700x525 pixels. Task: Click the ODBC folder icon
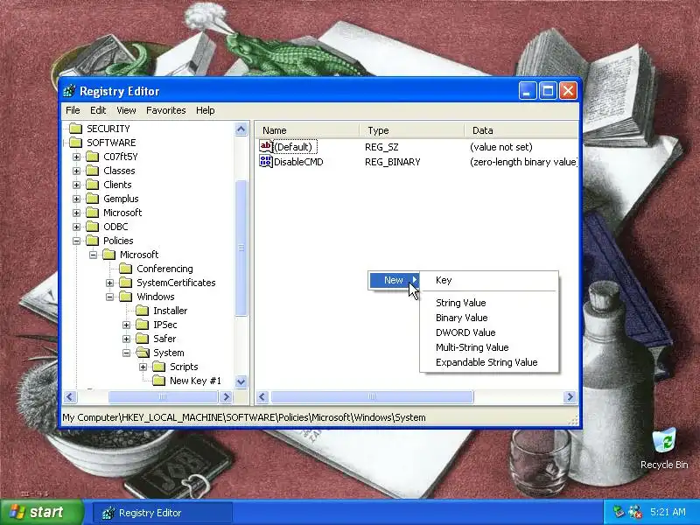(93, 227)
